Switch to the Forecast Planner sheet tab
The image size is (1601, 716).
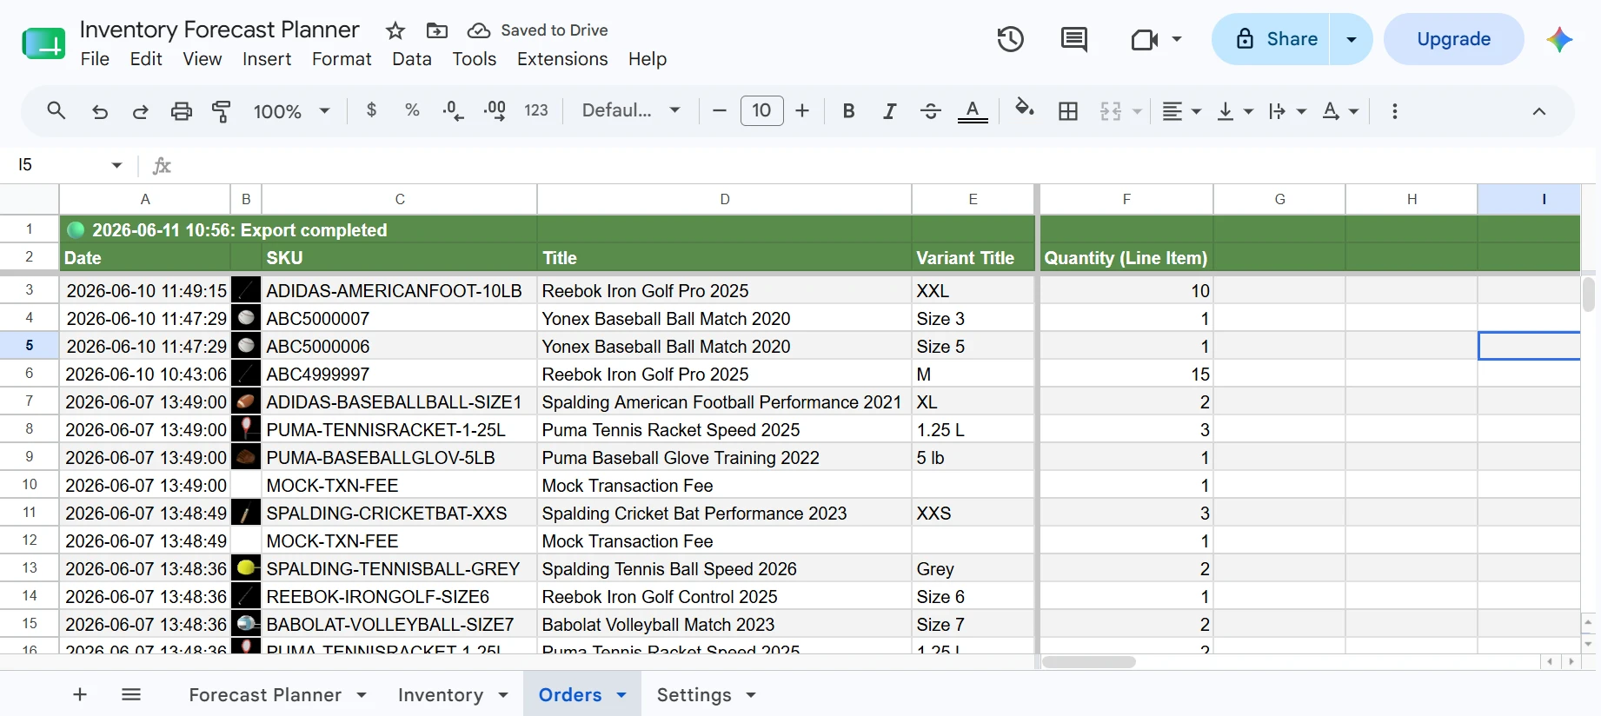click(x=265, y=695)
